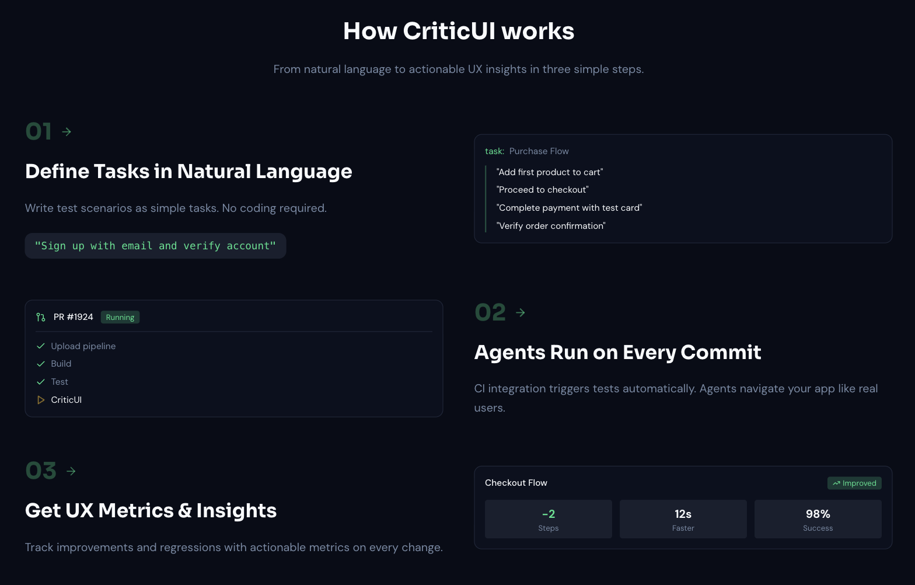Click the subtitle about actionable UX insights
The image size is (915, 585).
tap(459, 69)
